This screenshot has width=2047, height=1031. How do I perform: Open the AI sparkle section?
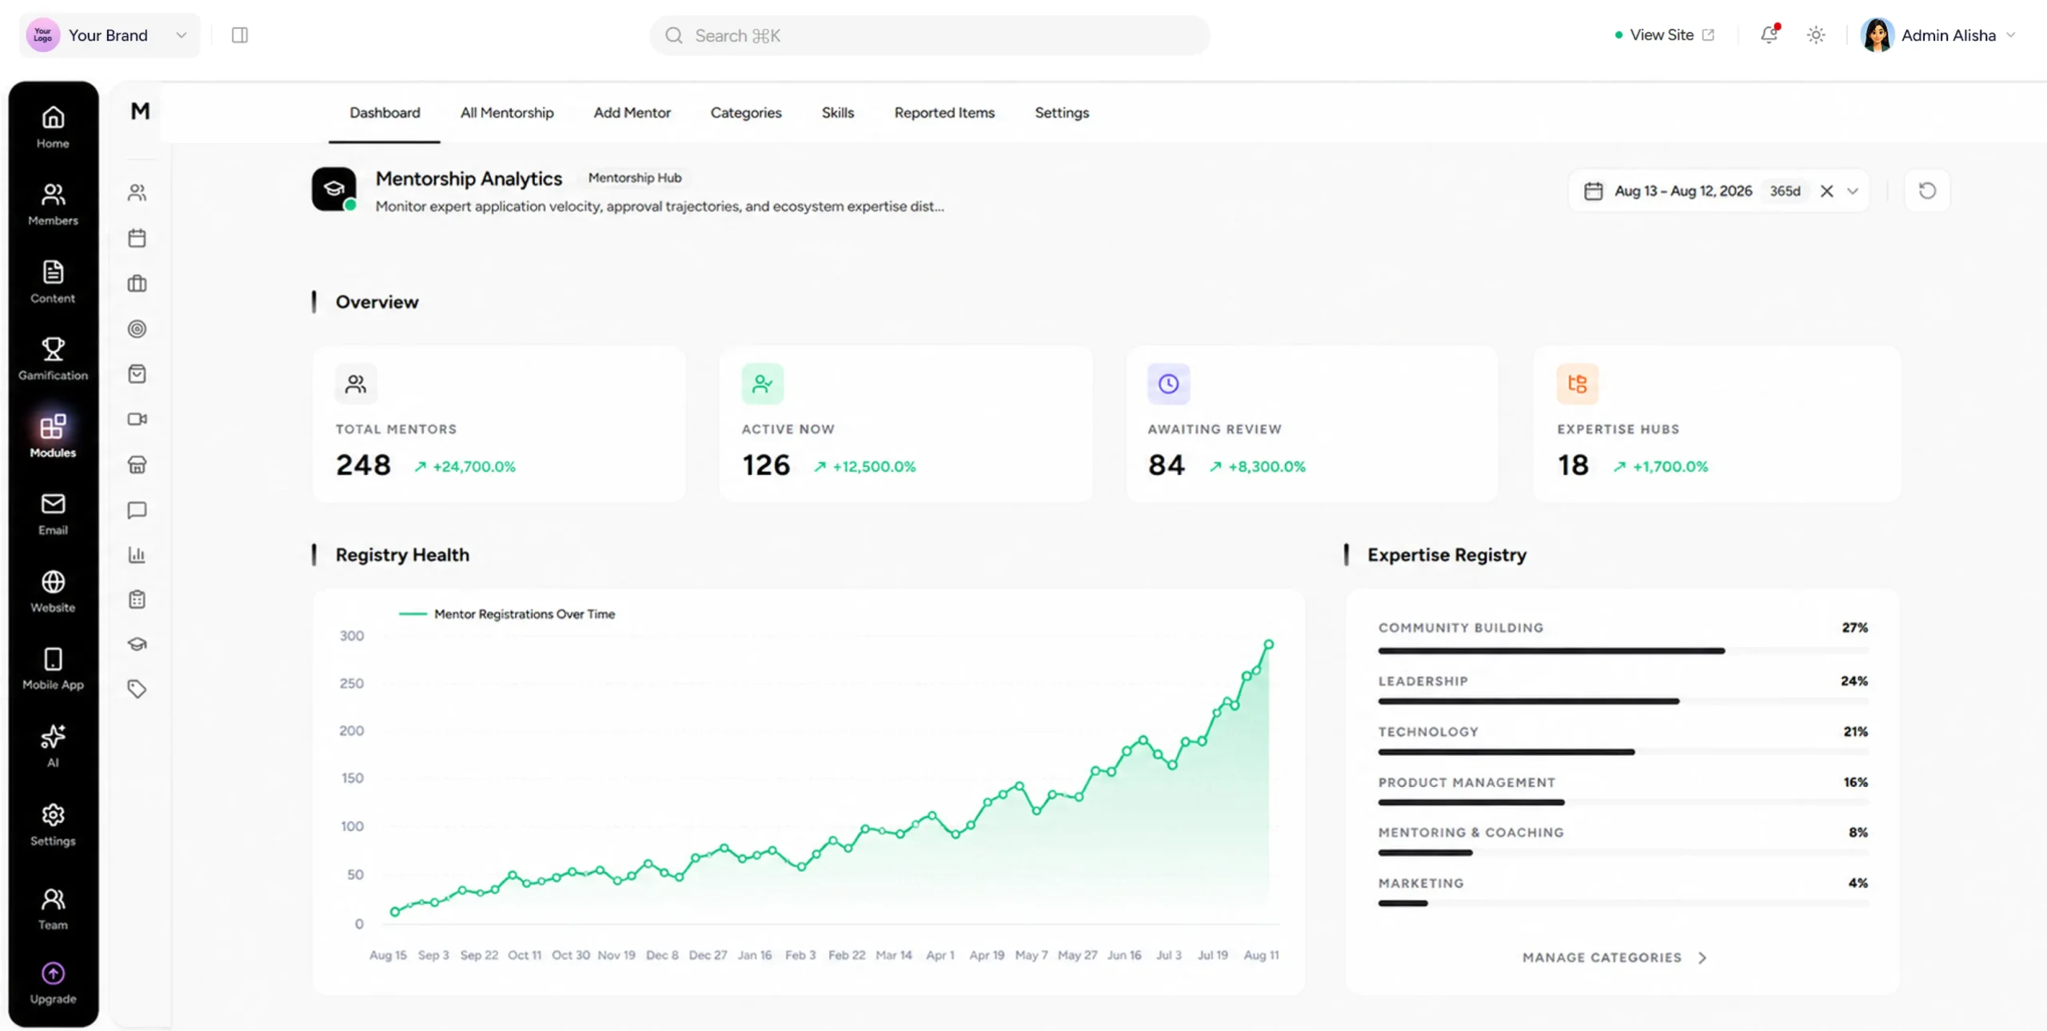(53, 745)
